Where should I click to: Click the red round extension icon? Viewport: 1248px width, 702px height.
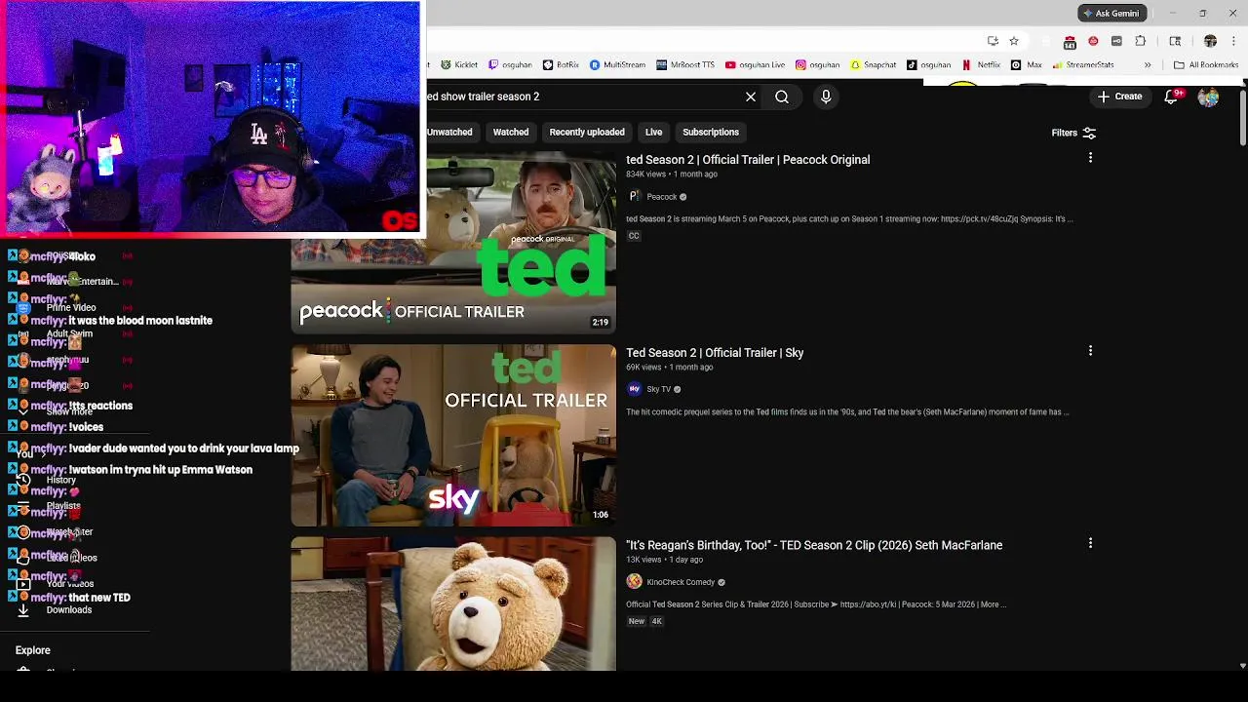click(1093, 41)
